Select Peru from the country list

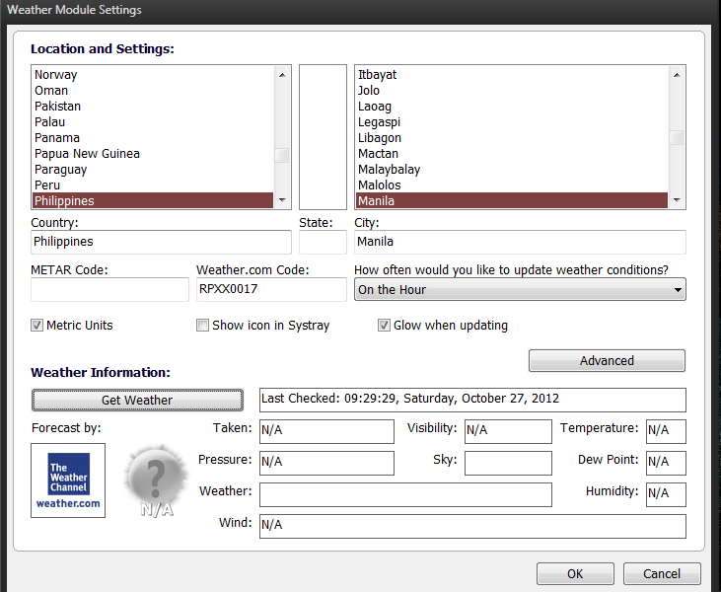(x=47, y=185)
